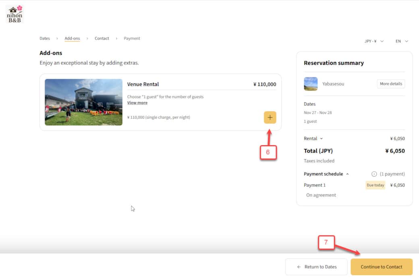Click the nihon B&B logo
Viewport: 419px width, 279px height.
pyautogui.click(x=15, y=14)
